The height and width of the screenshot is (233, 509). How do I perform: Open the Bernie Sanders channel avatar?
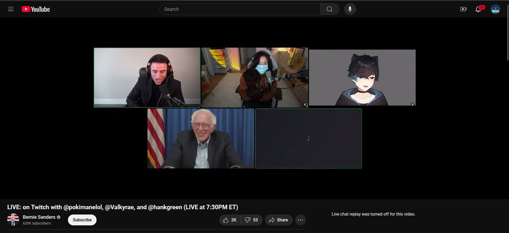(13, 220)
